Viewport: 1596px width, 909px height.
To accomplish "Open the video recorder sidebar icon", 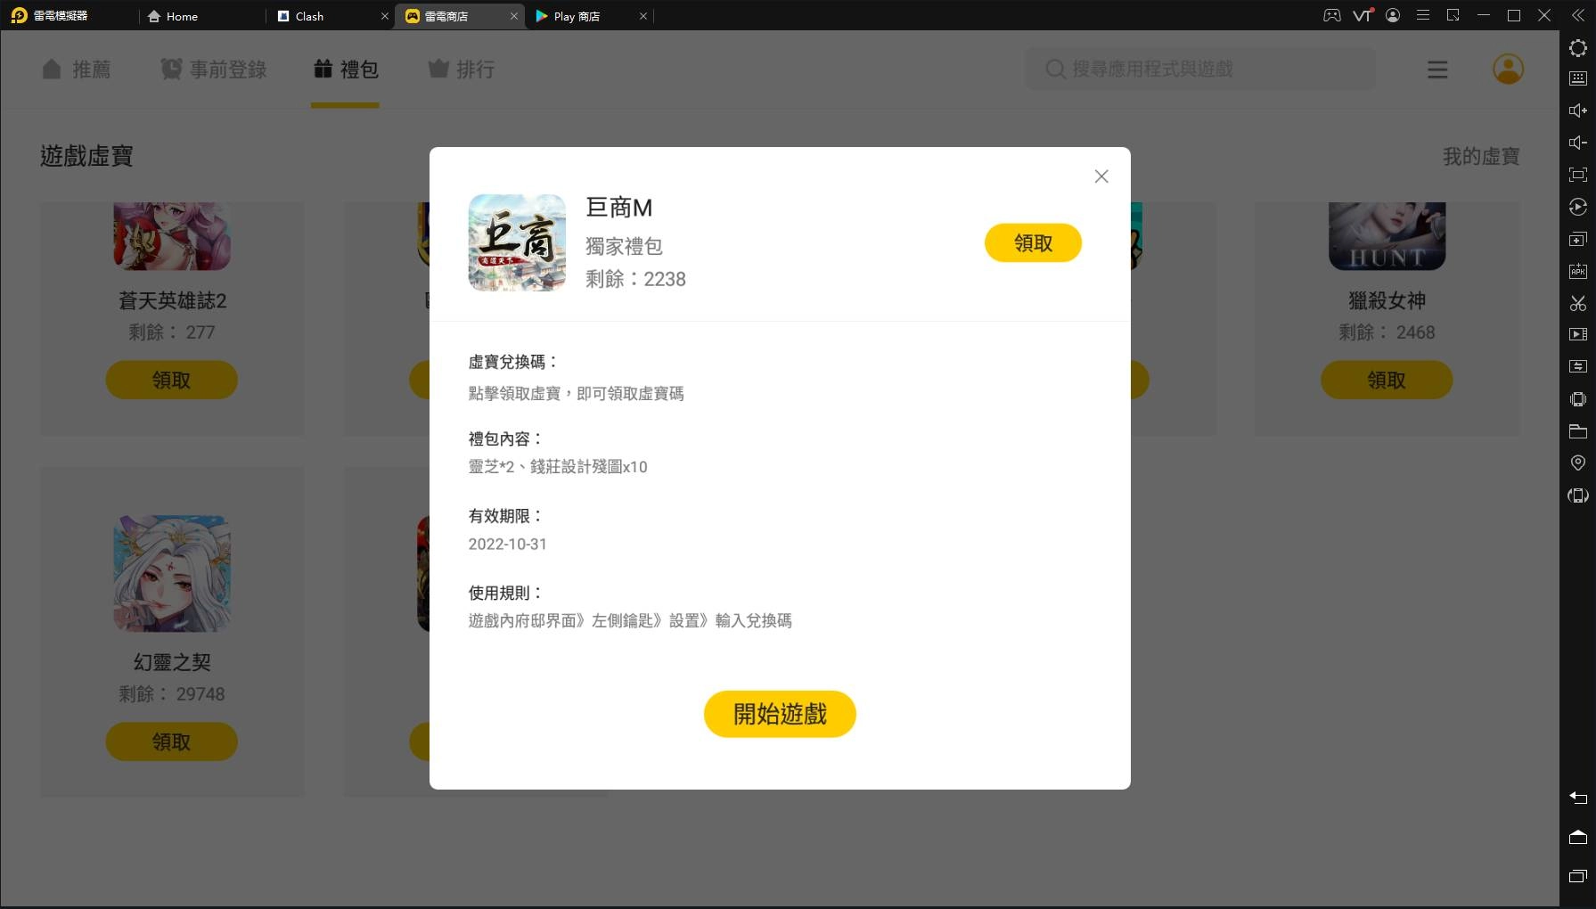I will (1577, 334).
